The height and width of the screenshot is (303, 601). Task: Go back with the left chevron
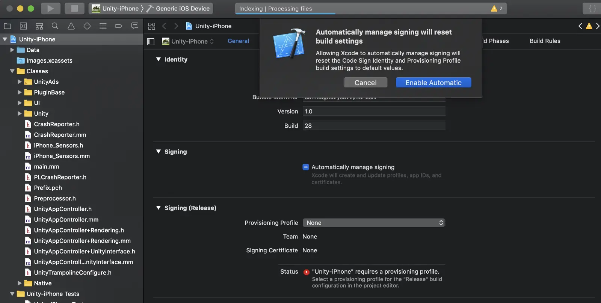[x=164, y=26]
